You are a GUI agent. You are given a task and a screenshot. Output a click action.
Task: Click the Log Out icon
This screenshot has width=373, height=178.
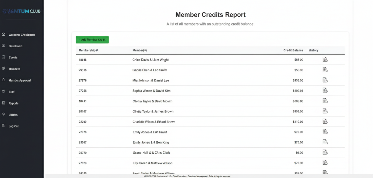(x=4, y=126)
